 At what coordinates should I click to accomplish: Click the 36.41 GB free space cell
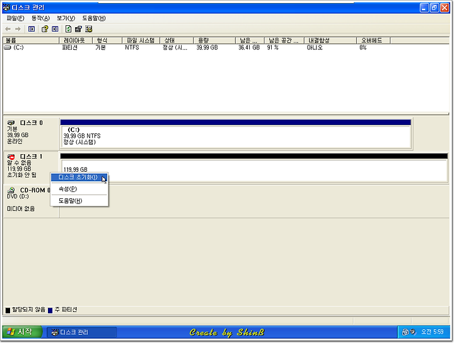pos(249,47)
